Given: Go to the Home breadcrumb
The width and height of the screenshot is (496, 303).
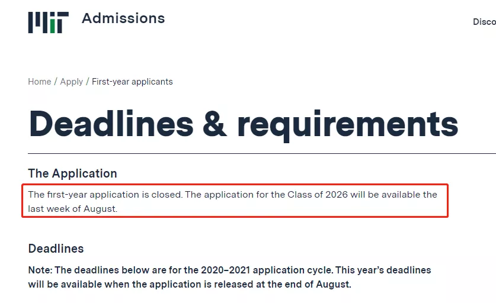Looking at the screenshot, I should [40, 82].
